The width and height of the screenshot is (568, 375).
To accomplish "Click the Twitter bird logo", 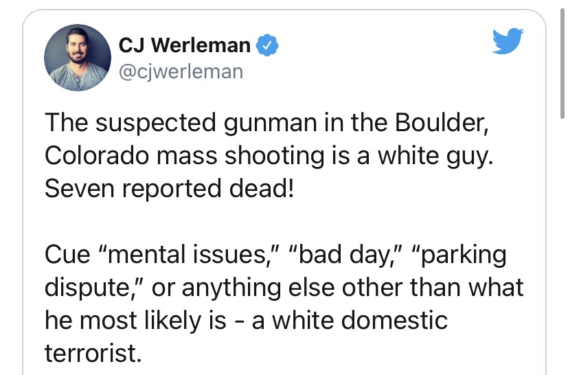I will 508,43.
